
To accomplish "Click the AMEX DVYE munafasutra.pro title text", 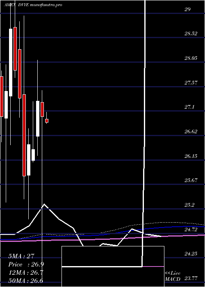I will tap(33, 5).
